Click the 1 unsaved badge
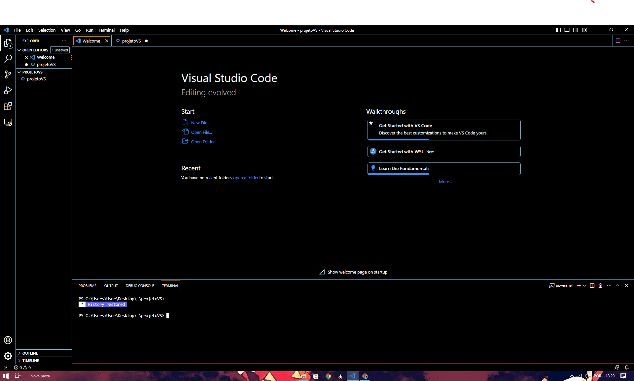634x381 pixels. (x=60, y=50)
